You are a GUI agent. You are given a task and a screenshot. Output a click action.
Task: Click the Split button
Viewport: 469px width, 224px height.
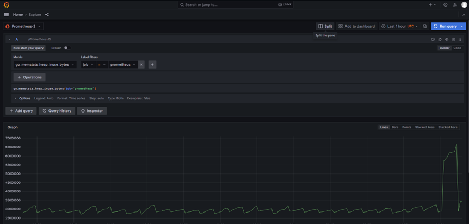point(325,26)
